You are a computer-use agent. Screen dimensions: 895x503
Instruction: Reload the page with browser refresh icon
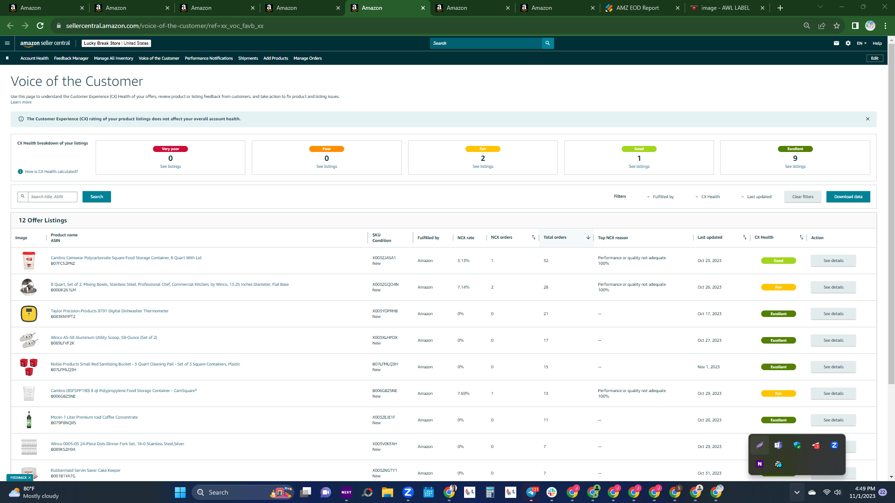pos(40,26)
